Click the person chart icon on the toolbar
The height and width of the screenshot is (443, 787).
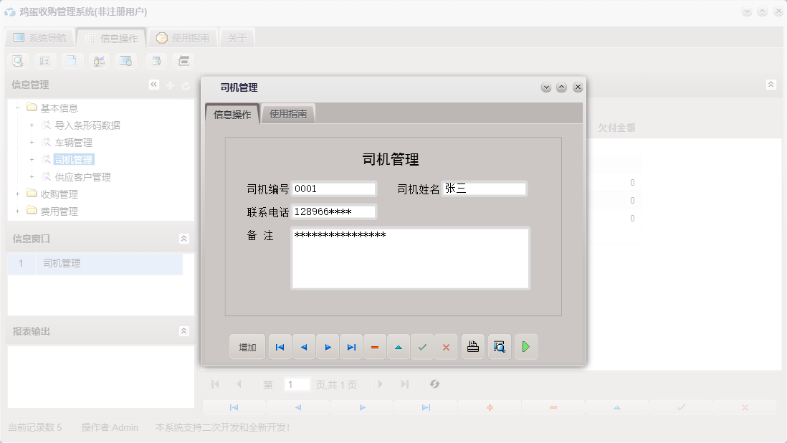98,61
